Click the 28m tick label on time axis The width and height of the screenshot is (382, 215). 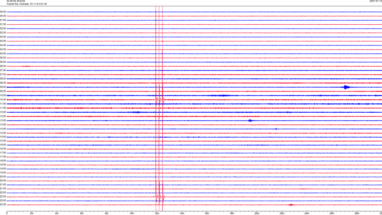click(357, 213)
